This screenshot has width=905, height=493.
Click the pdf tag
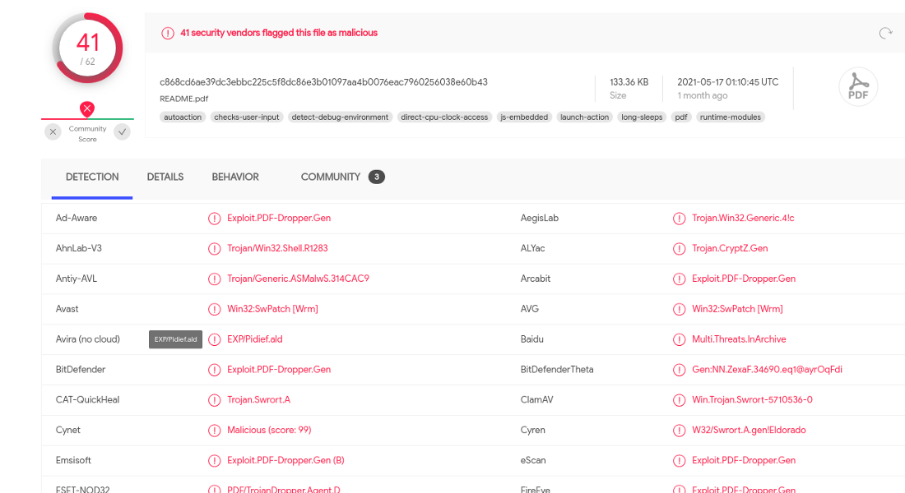[x=681, y=117]
